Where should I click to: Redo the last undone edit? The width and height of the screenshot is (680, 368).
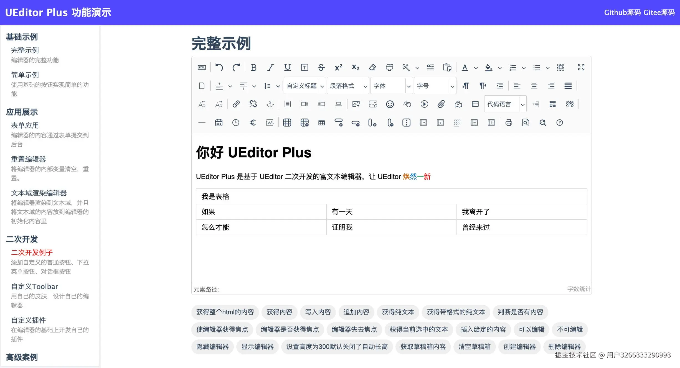236,67
